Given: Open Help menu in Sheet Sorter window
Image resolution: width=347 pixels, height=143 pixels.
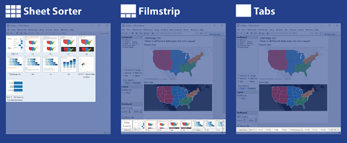Looking at the screenshot, I should pos(72,30).
